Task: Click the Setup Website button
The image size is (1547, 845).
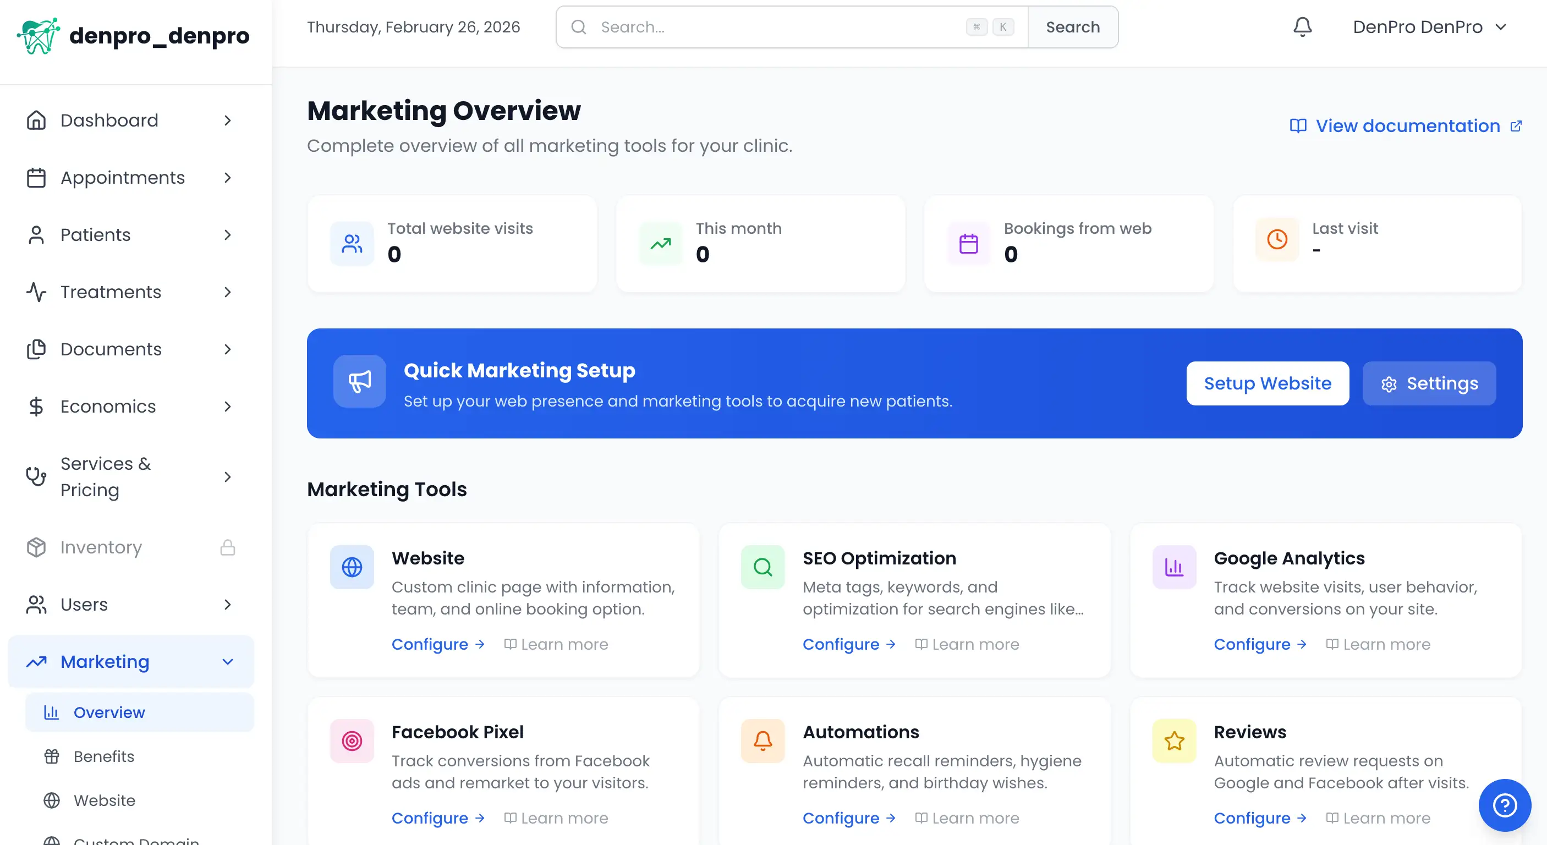Action: [1268, 383]
